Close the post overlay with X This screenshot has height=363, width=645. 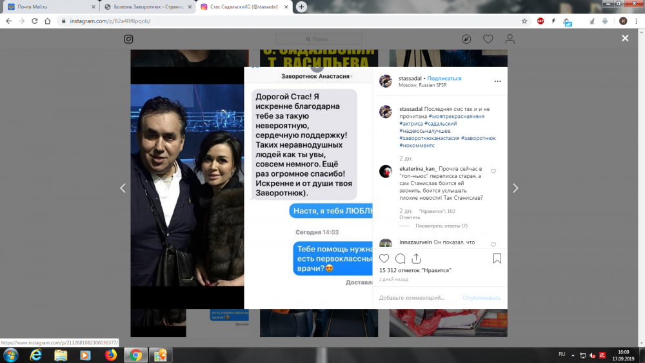(x=625, y=38)
